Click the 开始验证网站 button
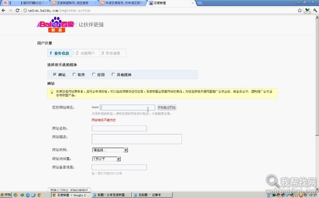This screenshot has height=198, width=319. click(x=167, y=108)
